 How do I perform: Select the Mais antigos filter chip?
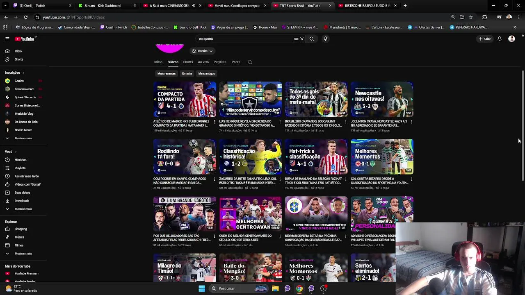point(207,73)
